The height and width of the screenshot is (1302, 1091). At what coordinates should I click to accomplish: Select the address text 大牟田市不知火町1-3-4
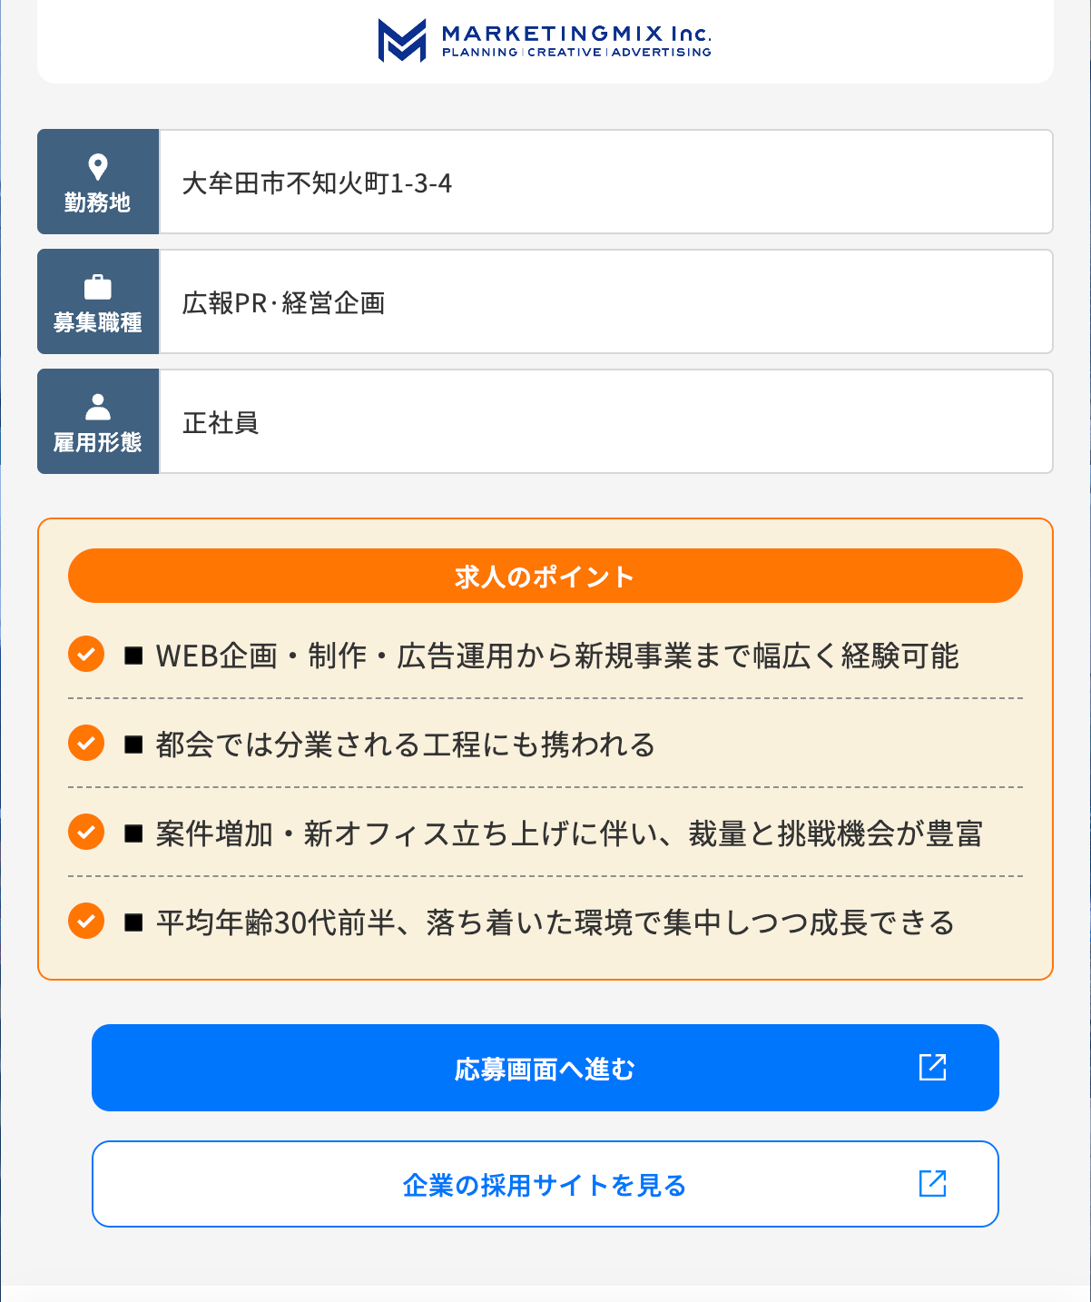click(x=317, y=183)
